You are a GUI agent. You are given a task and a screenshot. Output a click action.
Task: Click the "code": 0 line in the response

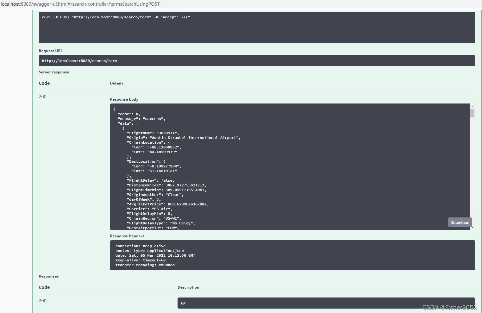129,114
